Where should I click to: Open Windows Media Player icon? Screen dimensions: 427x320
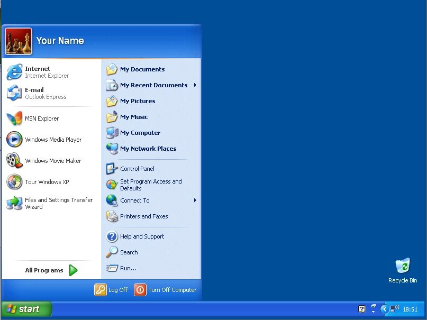pyautogui.click(x=14, y=139)
